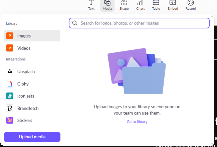Open the Shape tool

click(x=124, y=5)
